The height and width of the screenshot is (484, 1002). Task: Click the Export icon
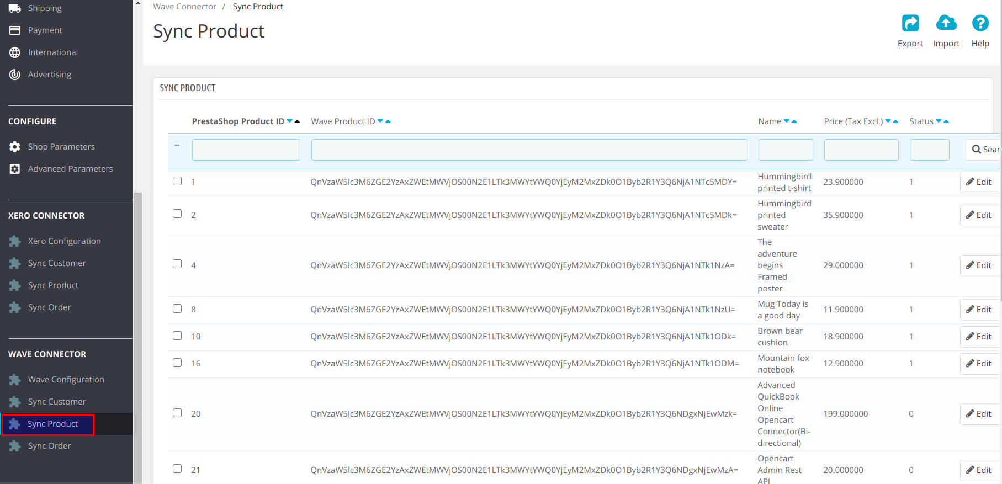click(910, 23)
